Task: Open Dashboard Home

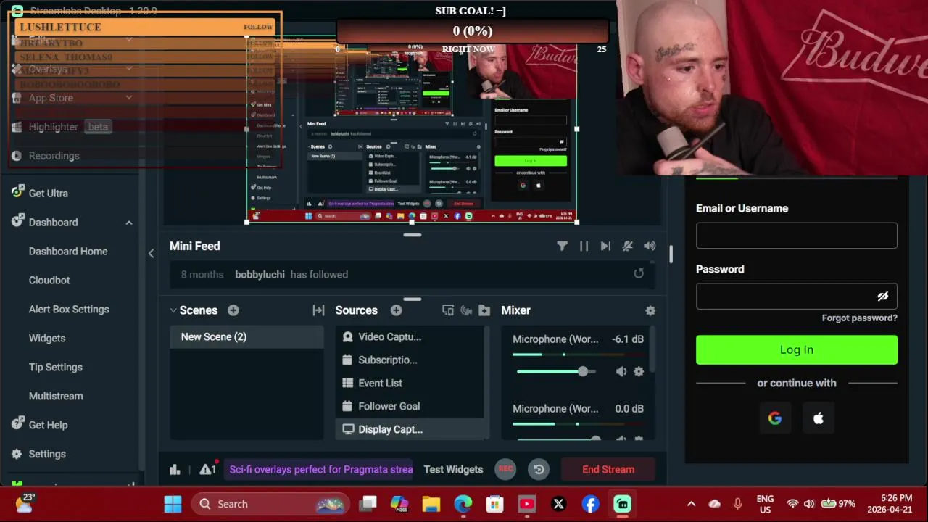Action: pyautogui.click(x=68, y=251)
